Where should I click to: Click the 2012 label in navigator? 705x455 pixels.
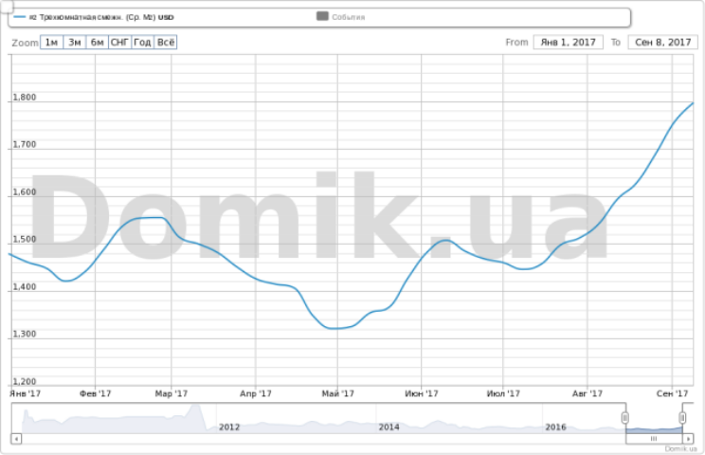[229, 428]
